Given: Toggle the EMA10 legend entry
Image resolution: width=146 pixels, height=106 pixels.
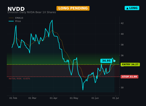Looking at the screenshot, I should click(x=16, y=18).
